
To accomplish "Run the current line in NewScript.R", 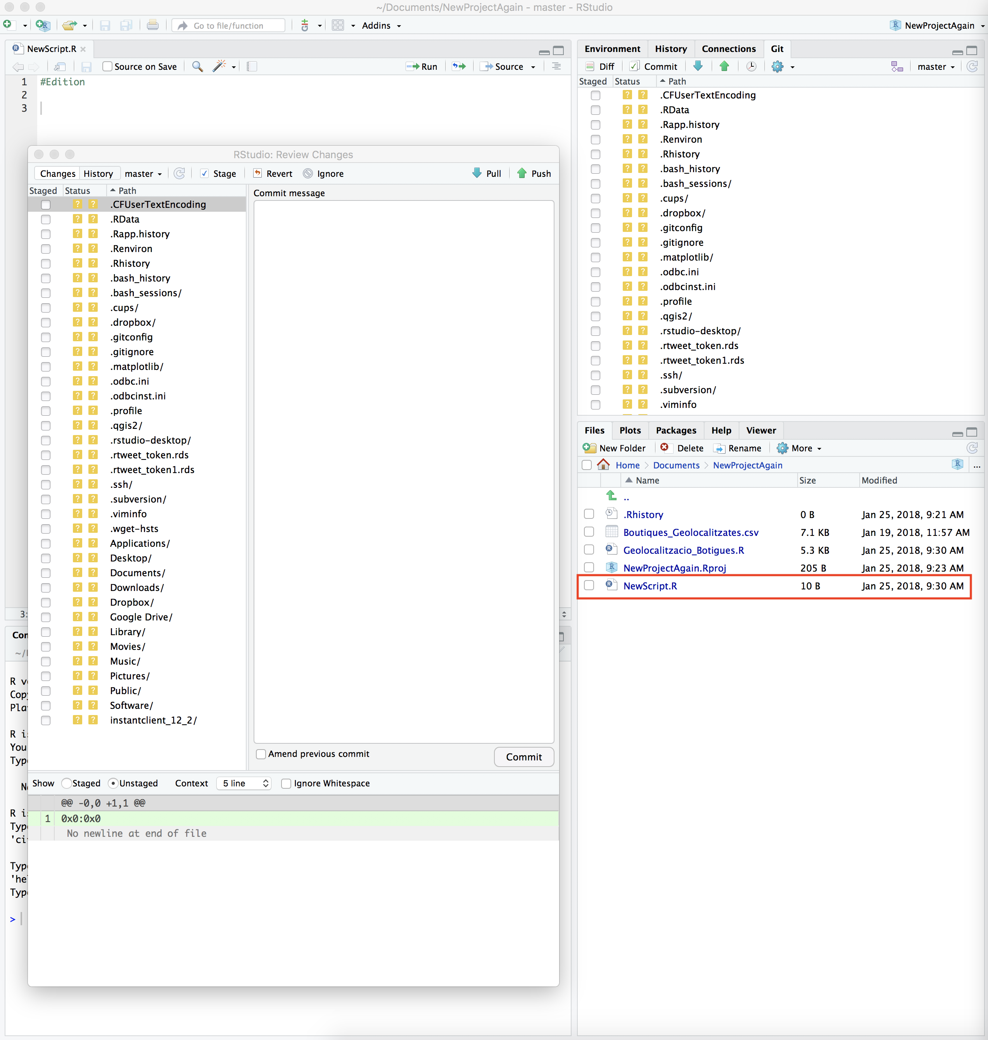I will (x=421, y=66).
